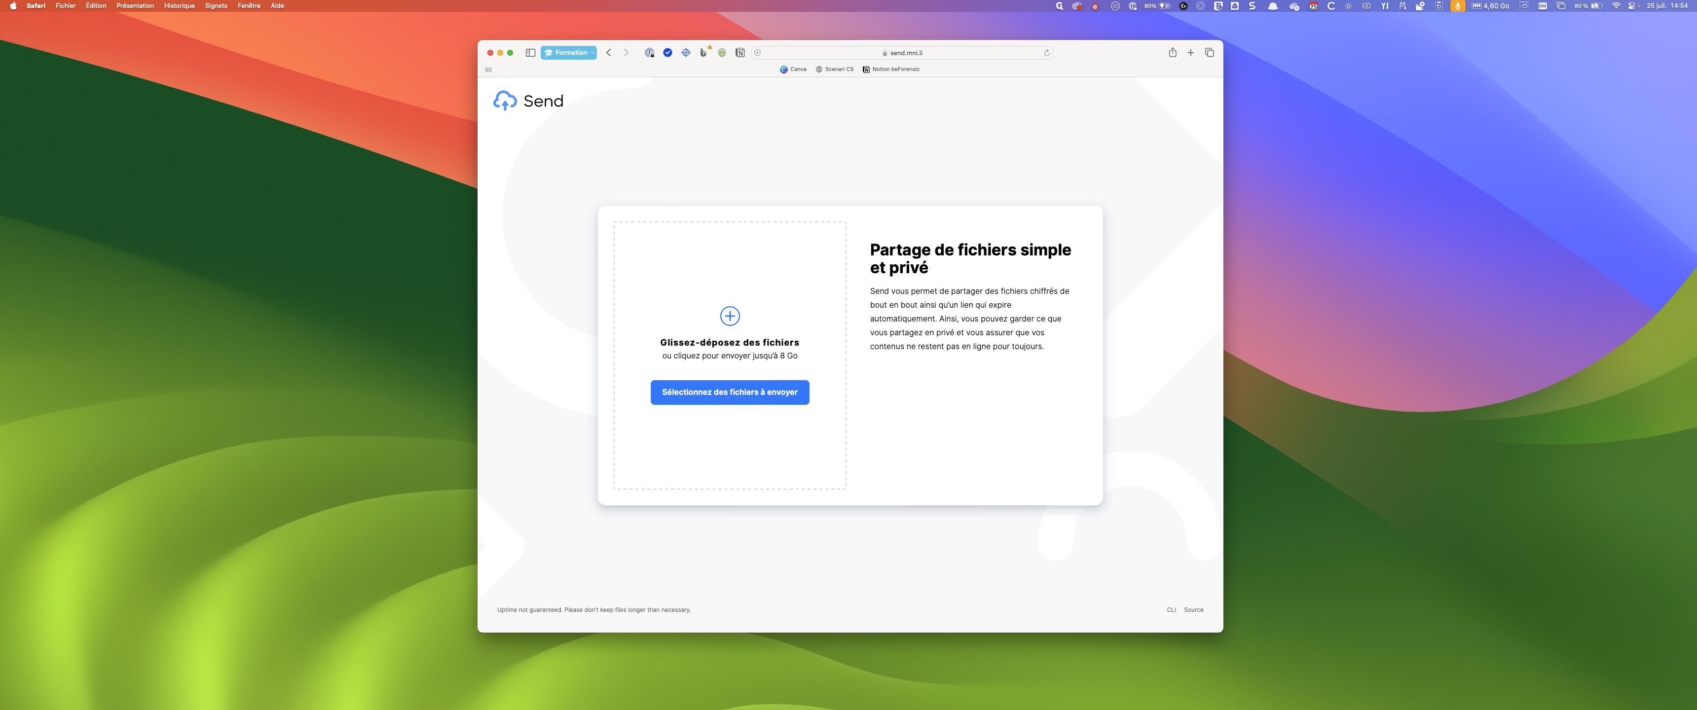Show the tab overview
The image size is (1697, 710).
(x=1209, y=53)
